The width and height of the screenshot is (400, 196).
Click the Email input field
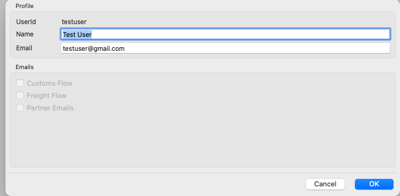[x=226, y=48]
